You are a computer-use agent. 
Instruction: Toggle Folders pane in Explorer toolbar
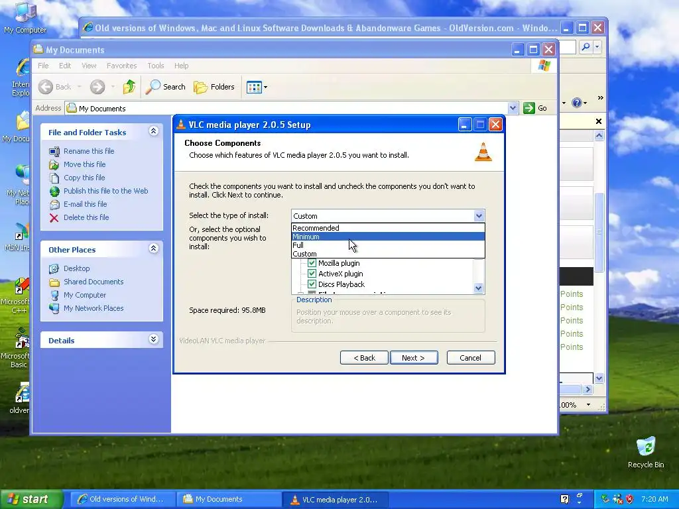[x=214, y=87]
